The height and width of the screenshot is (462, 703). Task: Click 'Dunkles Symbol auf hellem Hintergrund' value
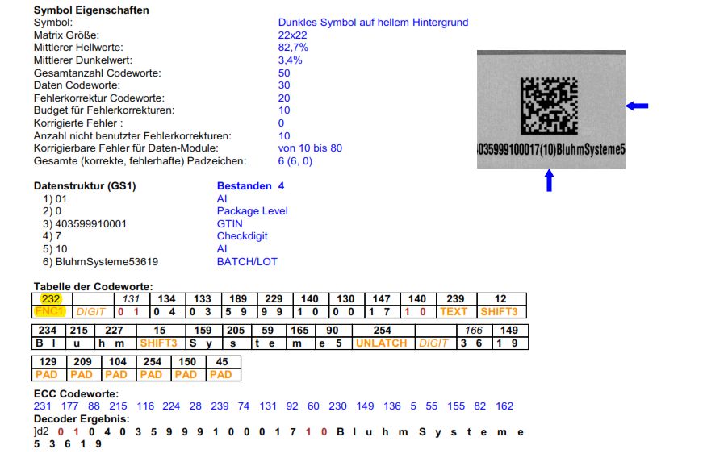(x=373, y=23)
